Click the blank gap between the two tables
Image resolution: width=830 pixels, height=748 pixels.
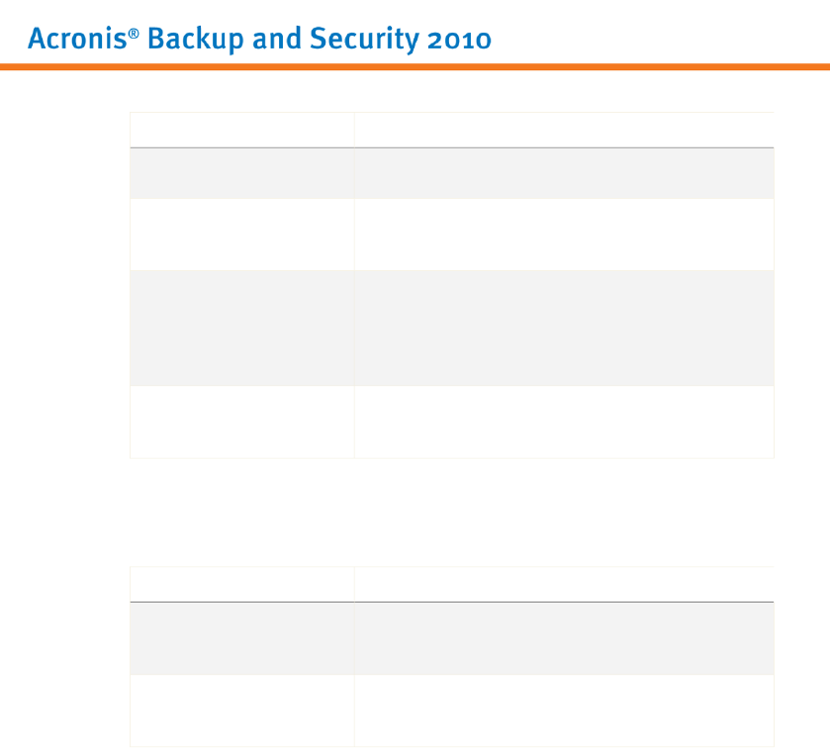[451, 512]
